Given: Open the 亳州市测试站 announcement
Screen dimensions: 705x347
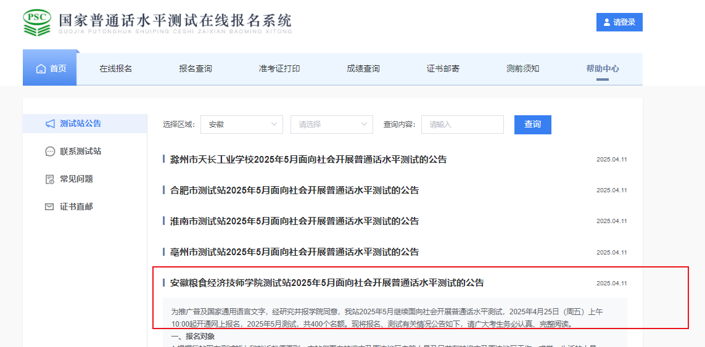Looking at the screenshot, I should tap(294, 251).
